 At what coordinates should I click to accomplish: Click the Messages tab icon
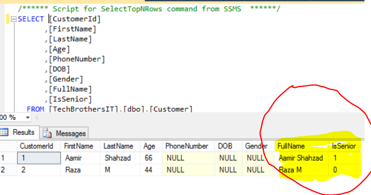pos(47,133)
